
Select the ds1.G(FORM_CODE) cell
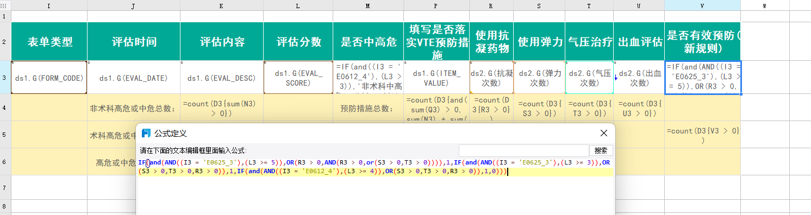49,77
